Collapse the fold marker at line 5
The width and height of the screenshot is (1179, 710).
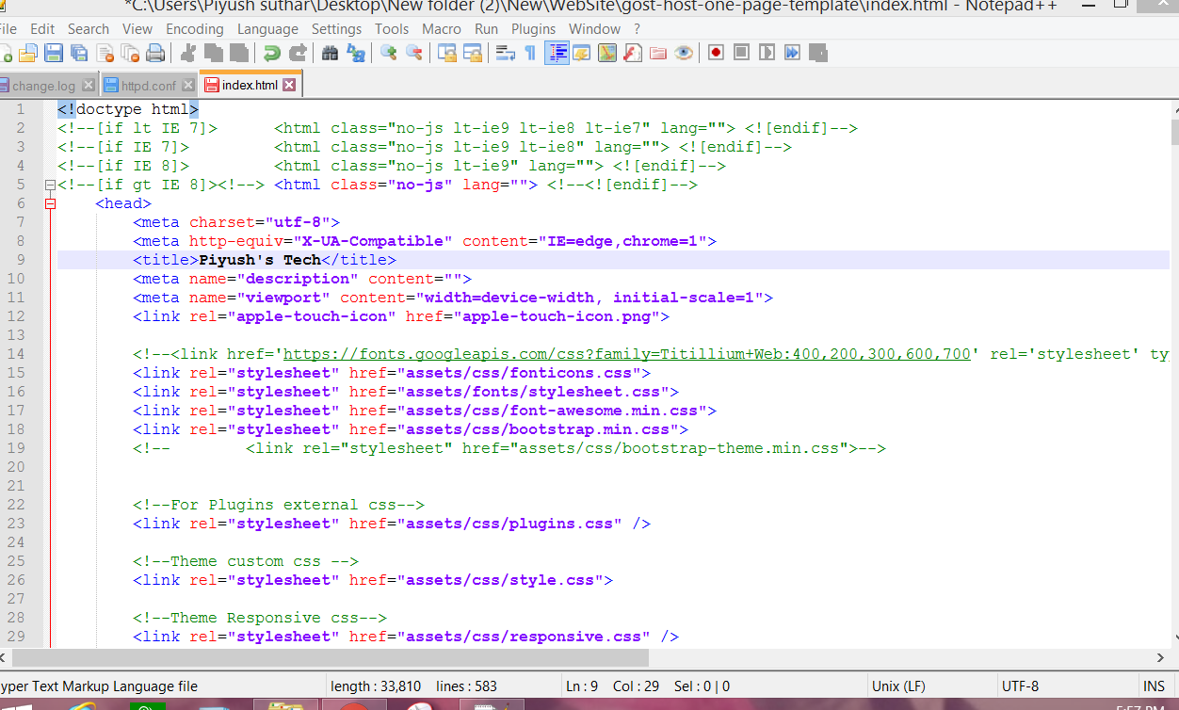[x=50, y=185]
